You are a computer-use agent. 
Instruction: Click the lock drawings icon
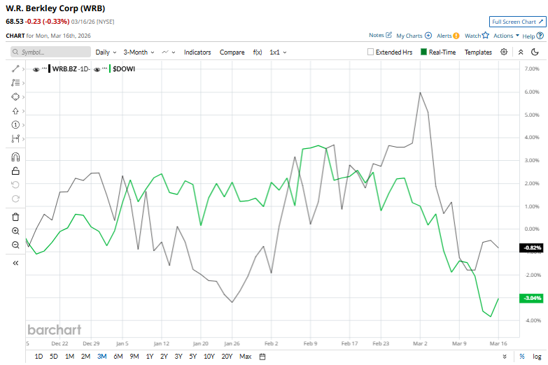15,171
